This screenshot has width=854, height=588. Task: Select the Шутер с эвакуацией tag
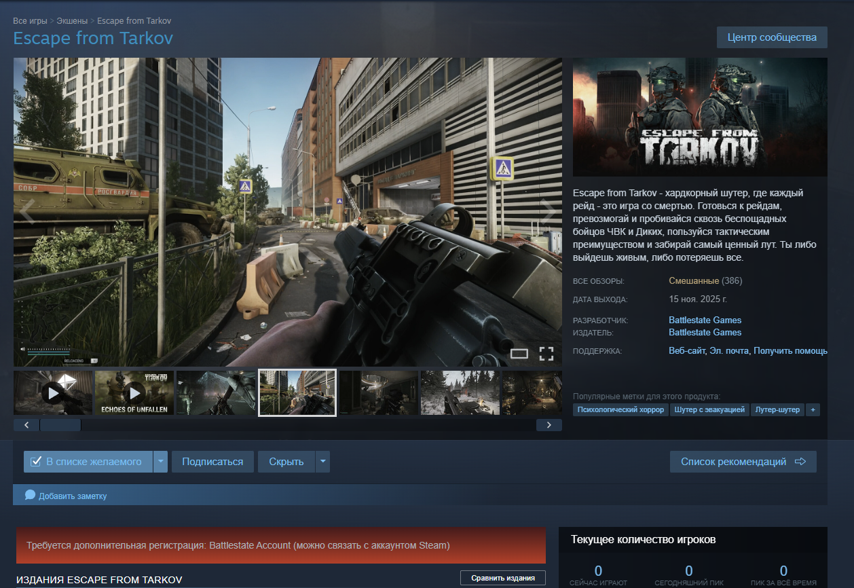(709, 409)
